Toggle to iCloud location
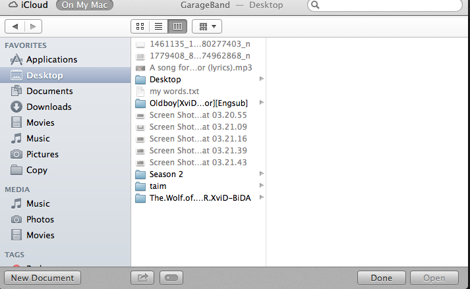This screenshot has height=289, width=470. point(28,5)
